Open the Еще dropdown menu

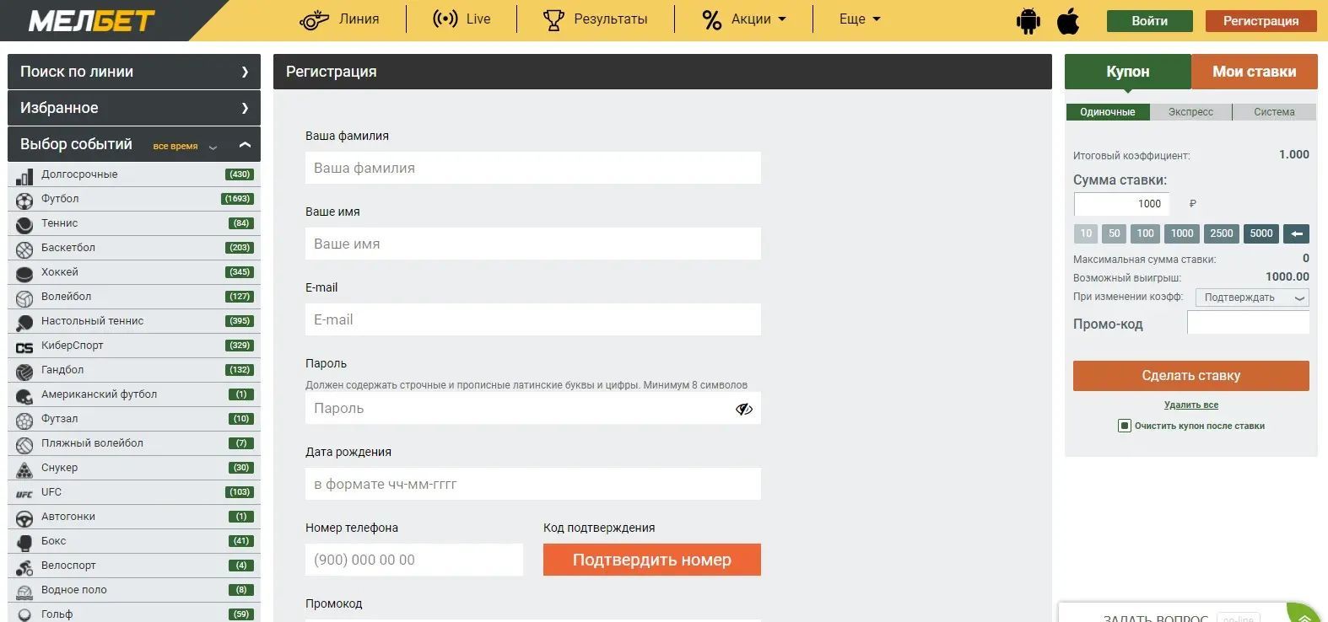[x=860, y=19]
